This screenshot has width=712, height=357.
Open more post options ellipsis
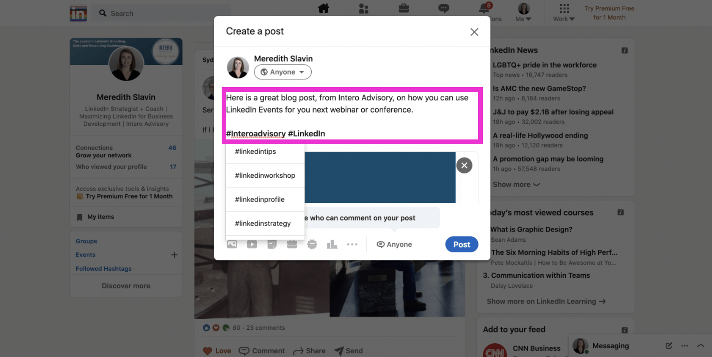[x=352, y=244]
